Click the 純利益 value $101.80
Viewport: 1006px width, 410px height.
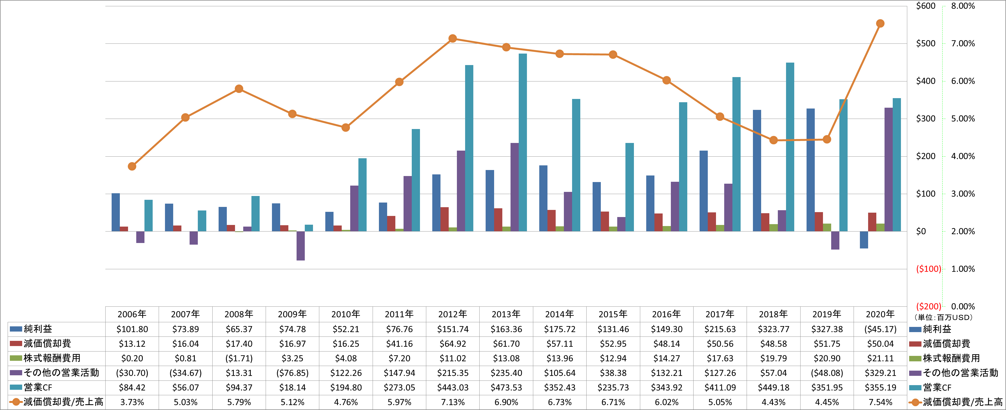click(x=132, y=329)
